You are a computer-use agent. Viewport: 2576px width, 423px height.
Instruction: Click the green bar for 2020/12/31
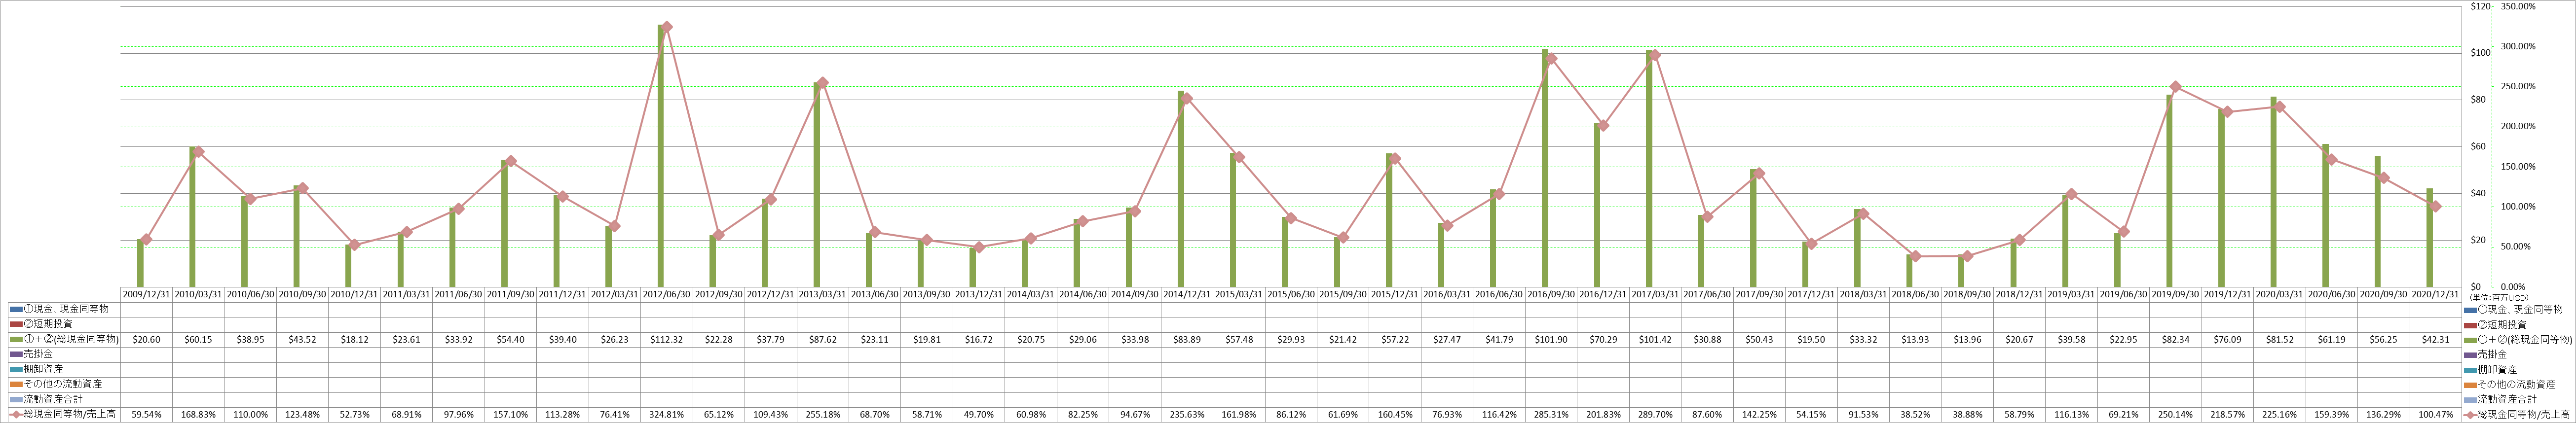pyautogui.click(x=2429, y=238)
